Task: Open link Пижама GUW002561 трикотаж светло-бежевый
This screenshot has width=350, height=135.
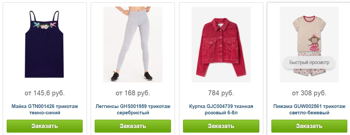Action: pos(309,109)
